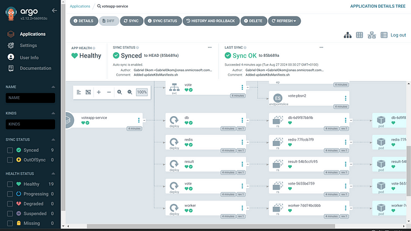411x231 pixels.
Task: Click the ES endpointslice vote-pbsn2 icon
Action: [x=278, y=98]
